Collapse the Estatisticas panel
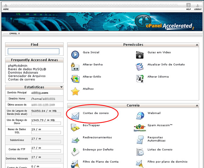 (62, 87)
